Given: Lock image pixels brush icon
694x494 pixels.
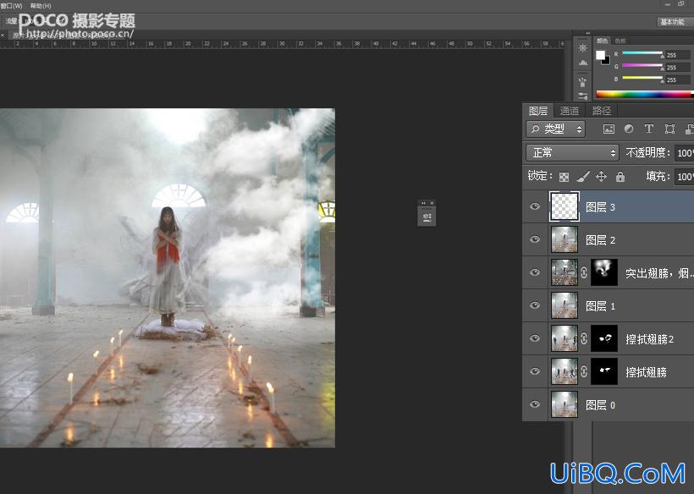Looking at the screenshot, I should click(x=583, y=177).
